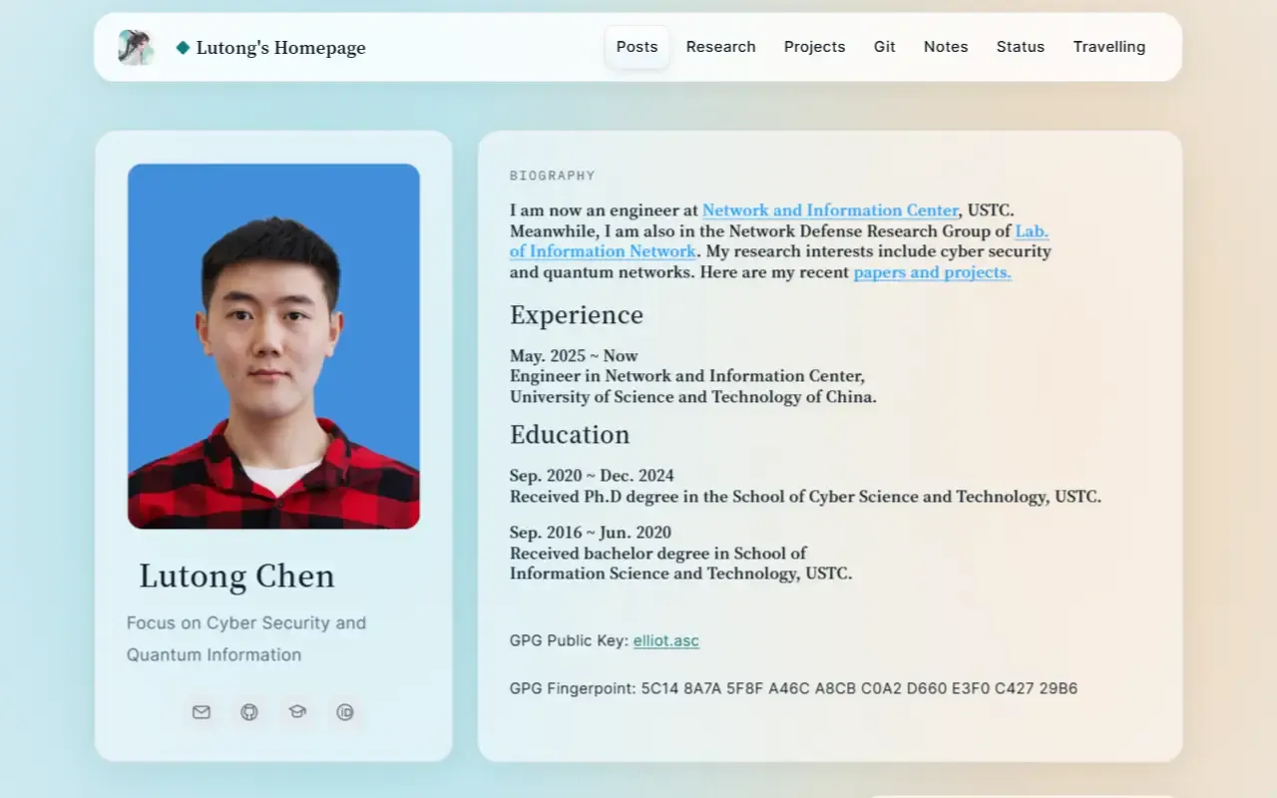Click the GPG fingerprint text
The height and width of the screenshot is (798, 1277).
793,688
